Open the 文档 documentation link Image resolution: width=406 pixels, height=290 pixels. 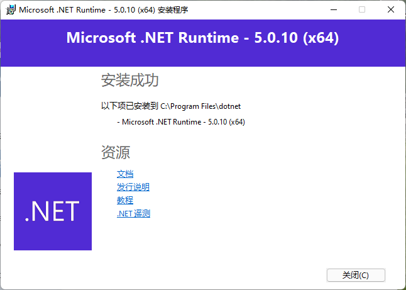pos(125,174)
